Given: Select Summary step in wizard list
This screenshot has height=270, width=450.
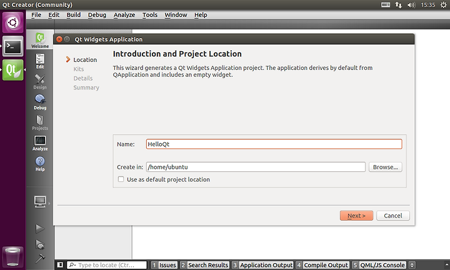Looking at the screenshot, I should click(x=86, y=87).
